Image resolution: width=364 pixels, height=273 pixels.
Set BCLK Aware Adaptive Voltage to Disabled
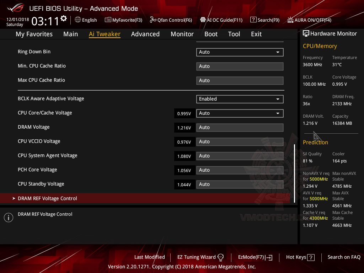pyautogui.click(x=240, y=99)
